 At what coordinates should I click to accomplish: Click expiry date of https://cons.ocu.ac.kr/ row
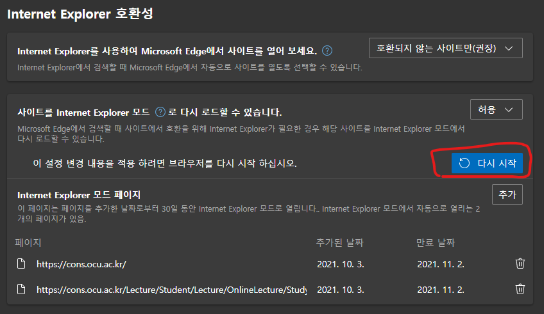[x=441, y=264]
